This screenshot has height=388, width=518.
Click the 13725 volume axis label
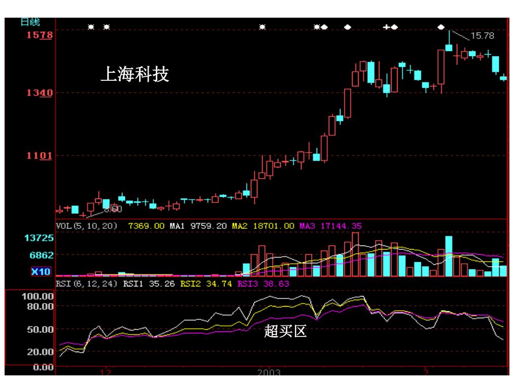tap(38, 238)
